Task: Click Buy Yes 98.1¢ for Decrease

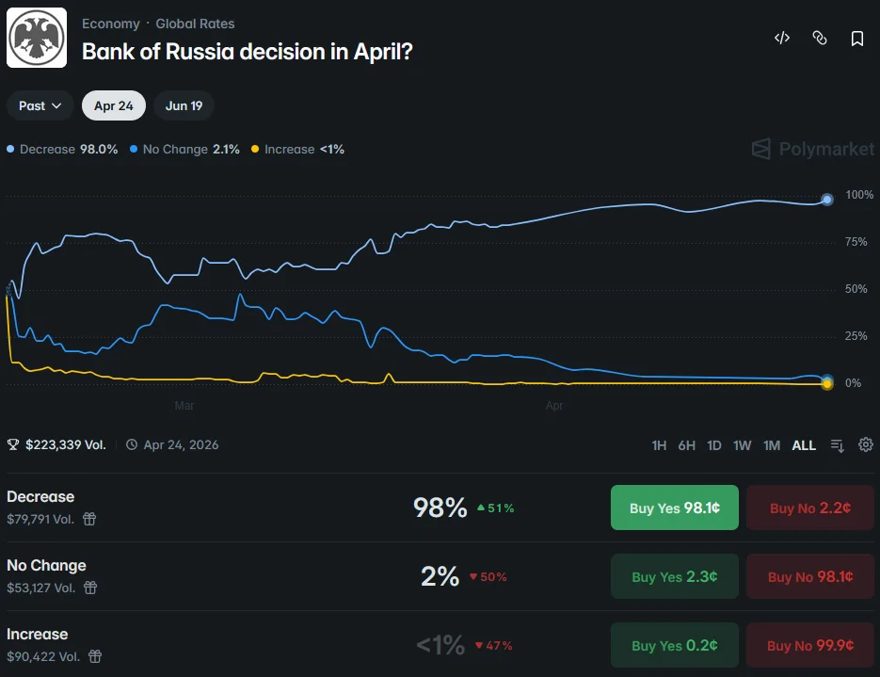Action: 675,508
